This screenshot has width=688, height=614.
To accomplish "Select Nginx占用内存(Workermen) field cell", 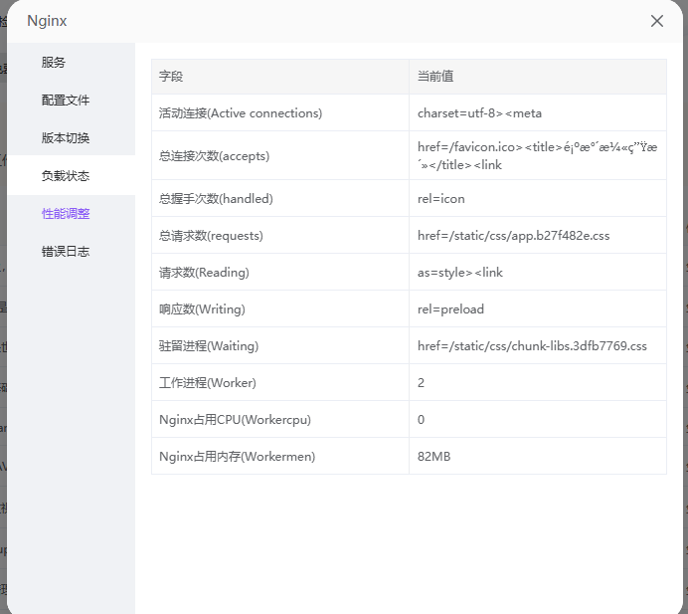I will [280, 457].
